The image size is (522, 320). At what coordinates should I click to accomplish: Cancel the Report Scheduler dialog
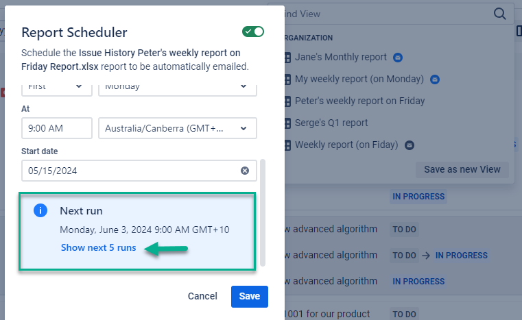pos(202,296)
